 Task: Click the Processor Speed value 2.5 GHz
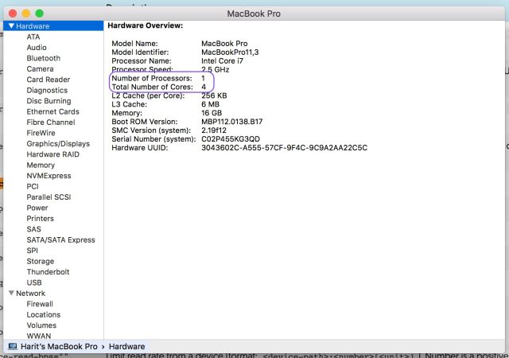point(216,69)
